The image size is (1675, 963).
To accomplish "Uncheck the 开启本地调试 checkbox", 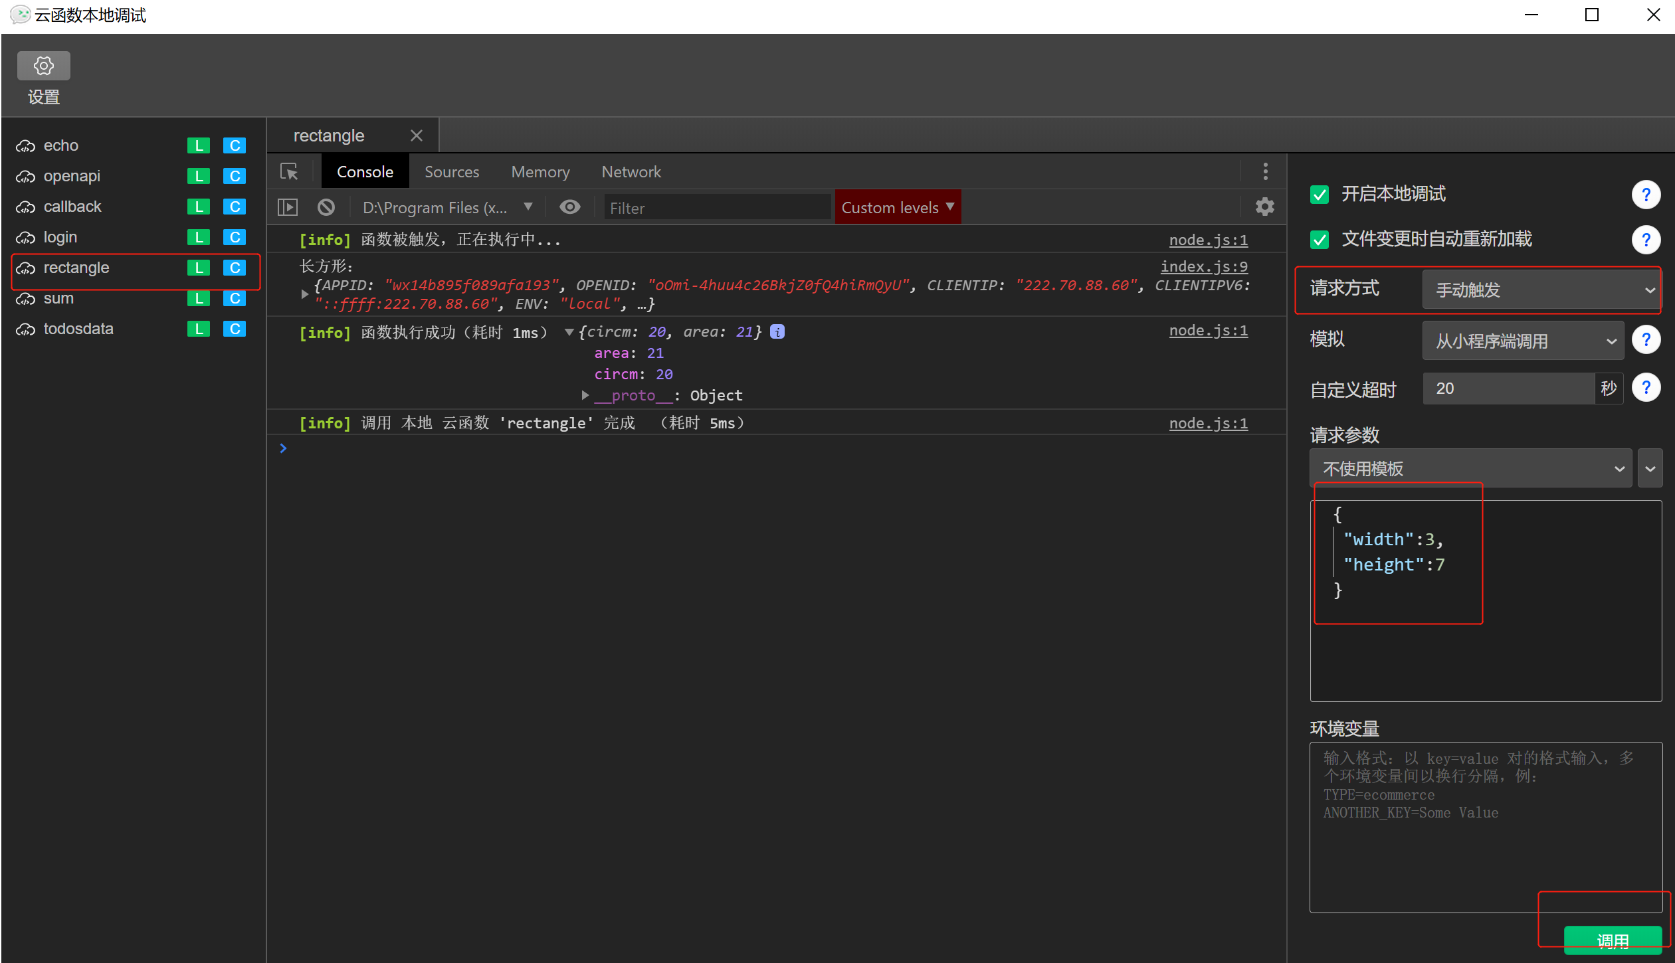I will [1320, 195].
